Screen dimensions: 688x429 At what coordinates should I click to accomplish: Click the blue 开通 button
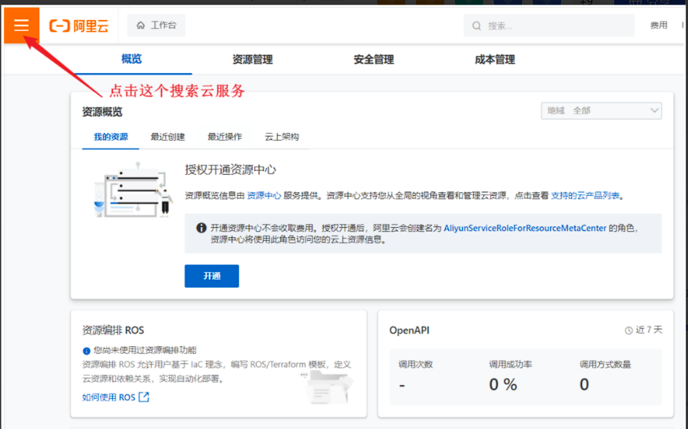(211, 276)
